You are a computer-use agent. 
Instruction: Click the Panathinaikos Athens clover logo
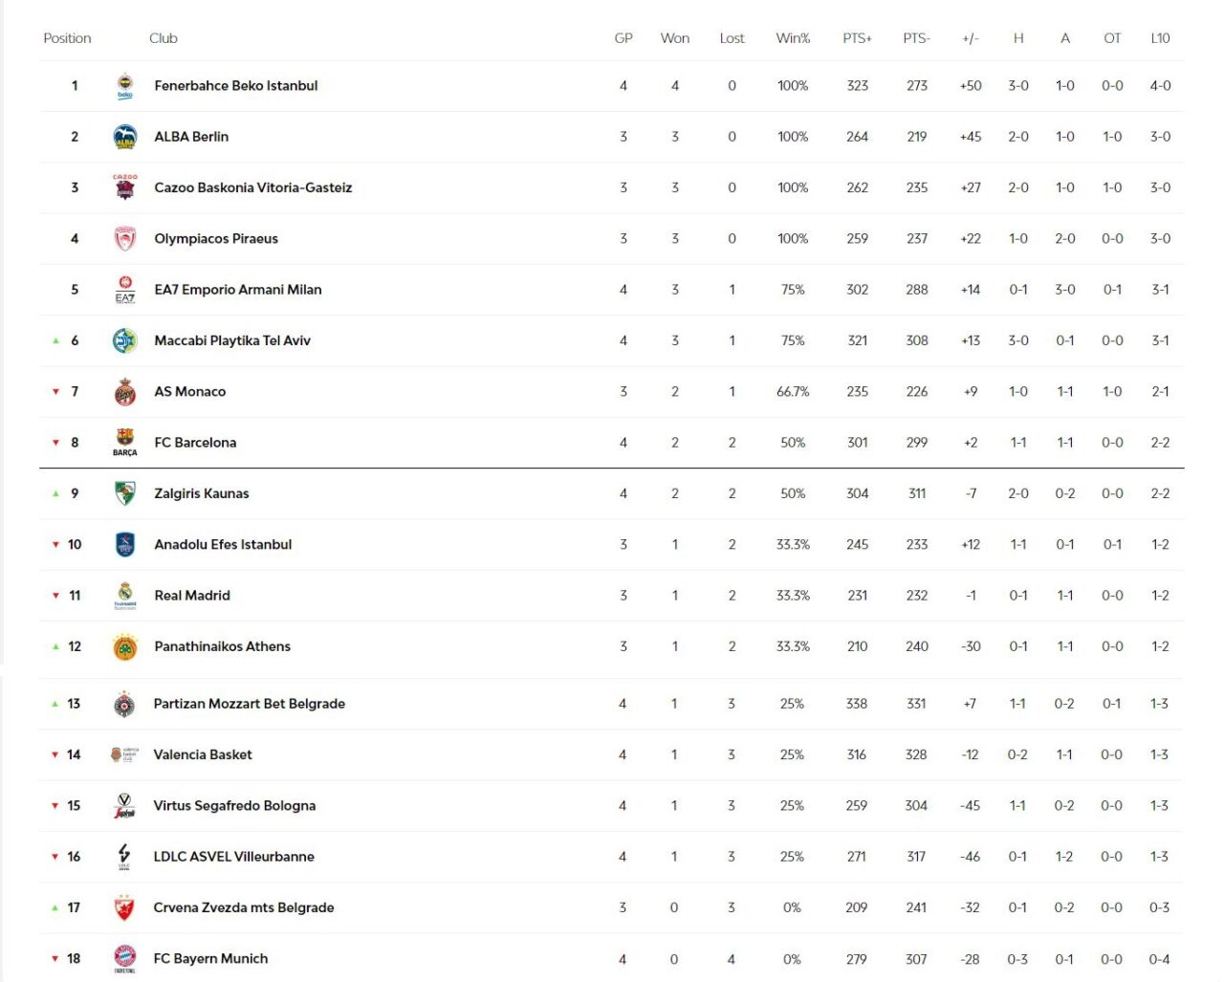point(125,647)
